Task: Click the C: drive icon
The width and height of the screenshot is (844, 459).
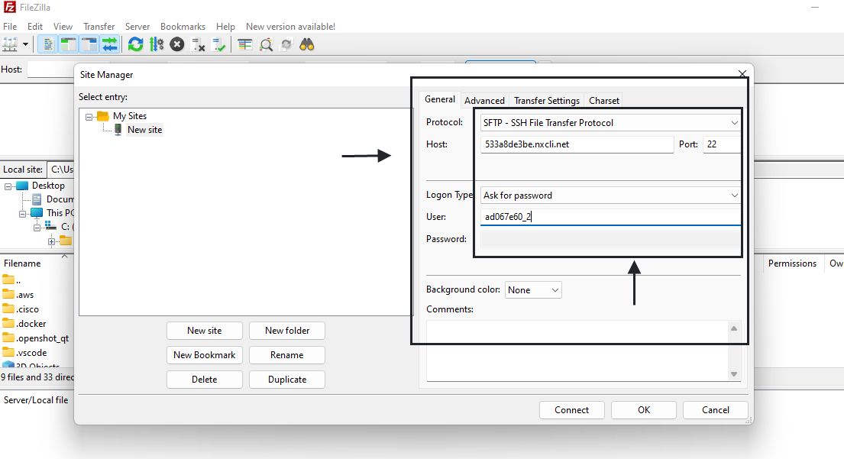Action: 50,227
